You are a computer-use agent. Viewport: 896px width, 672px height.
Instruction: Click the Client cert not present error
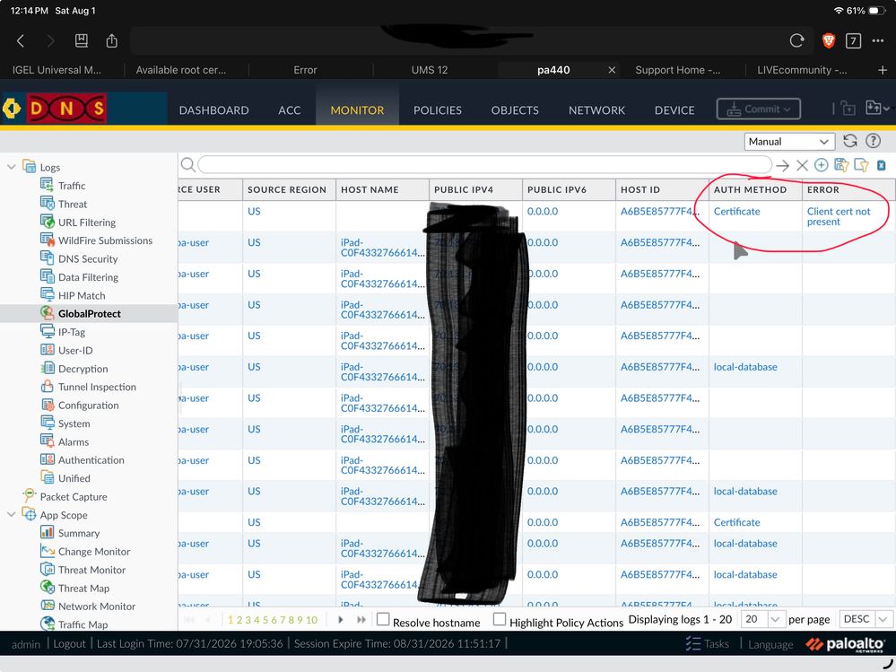point(839,216)
